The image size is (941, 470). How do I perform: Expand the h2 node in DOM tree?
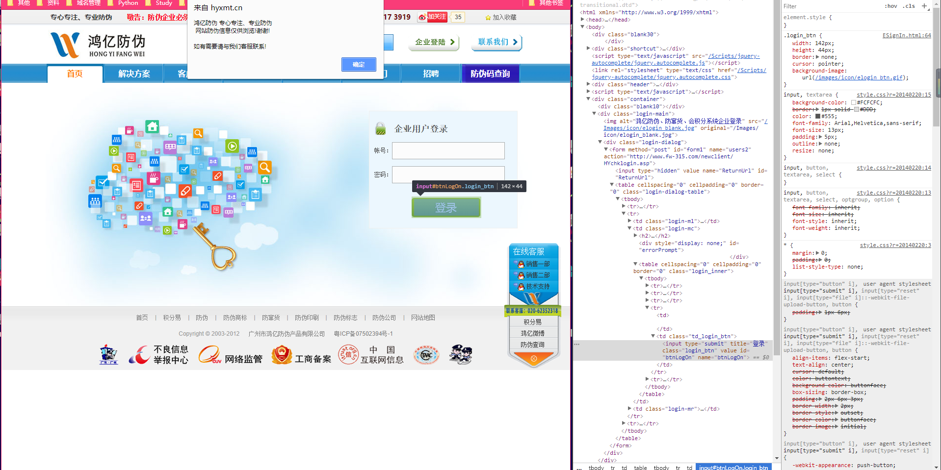(635, 236)
